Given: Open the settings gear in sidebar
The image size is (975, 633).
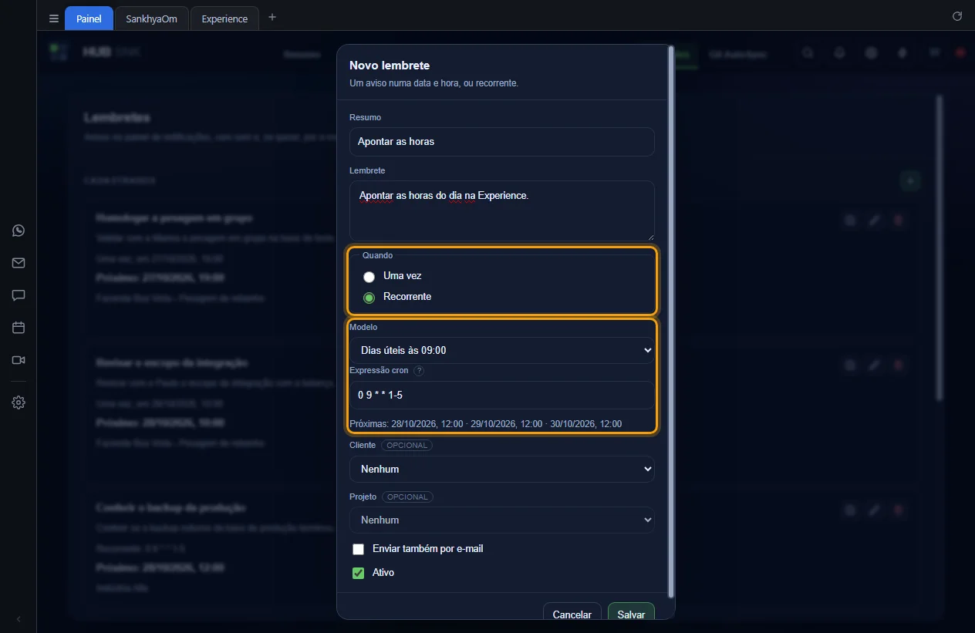Looking at the screenshot, I should [x=19, y=402].
